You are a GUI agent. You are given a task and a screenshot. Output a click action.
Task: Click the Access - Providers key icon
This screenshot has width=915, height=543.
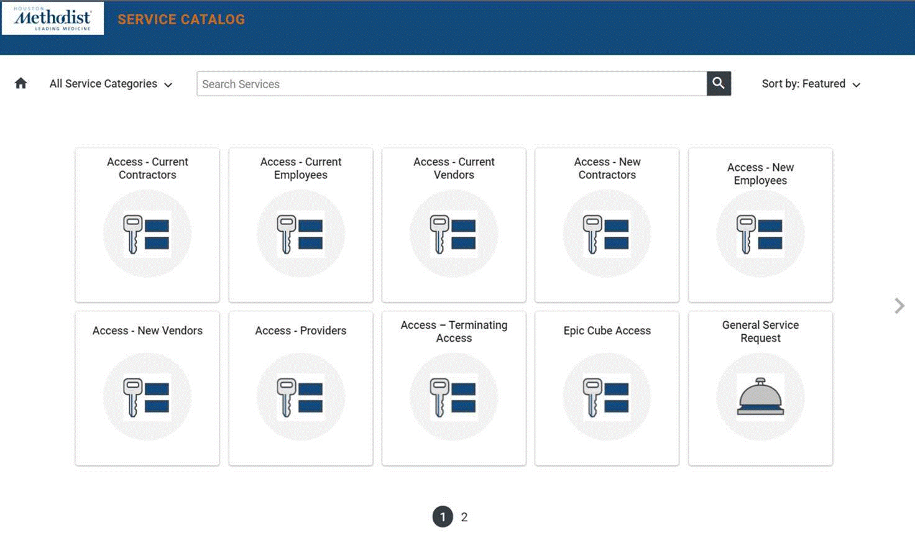[300, 397]
